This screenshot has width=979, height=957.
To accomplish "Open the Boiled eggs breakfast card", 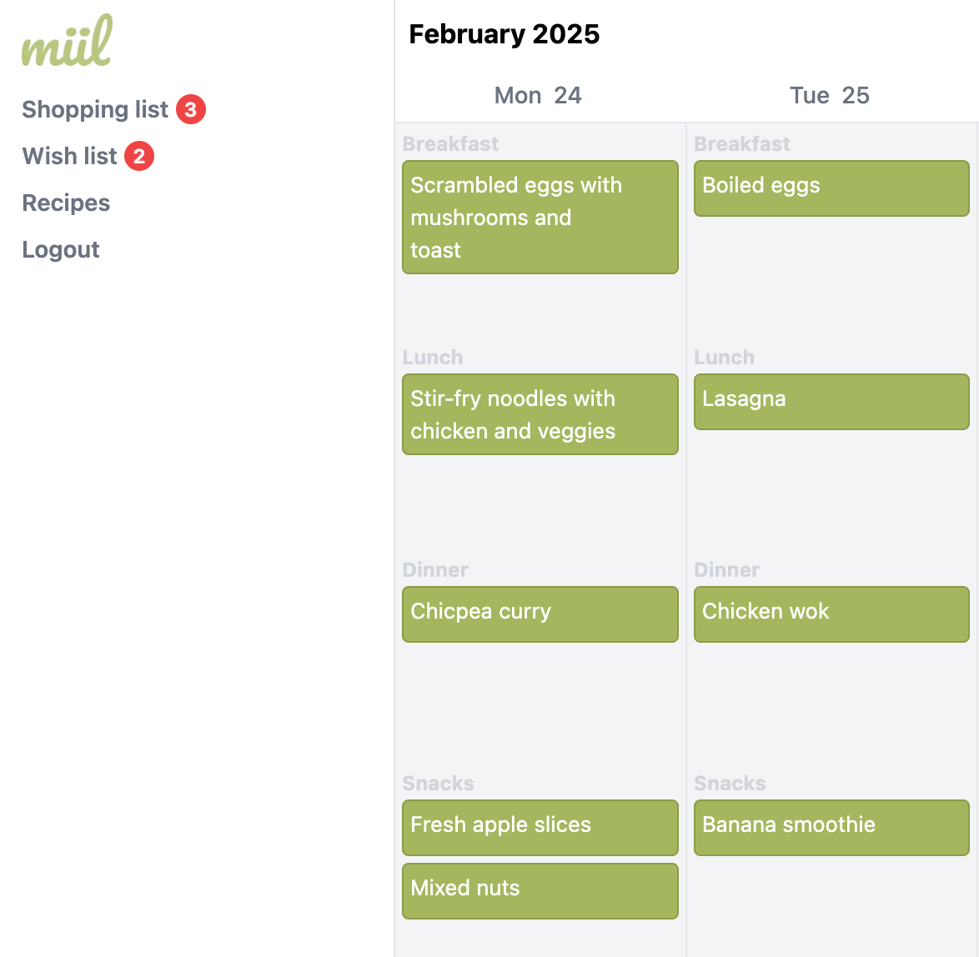I will [831, 188].
